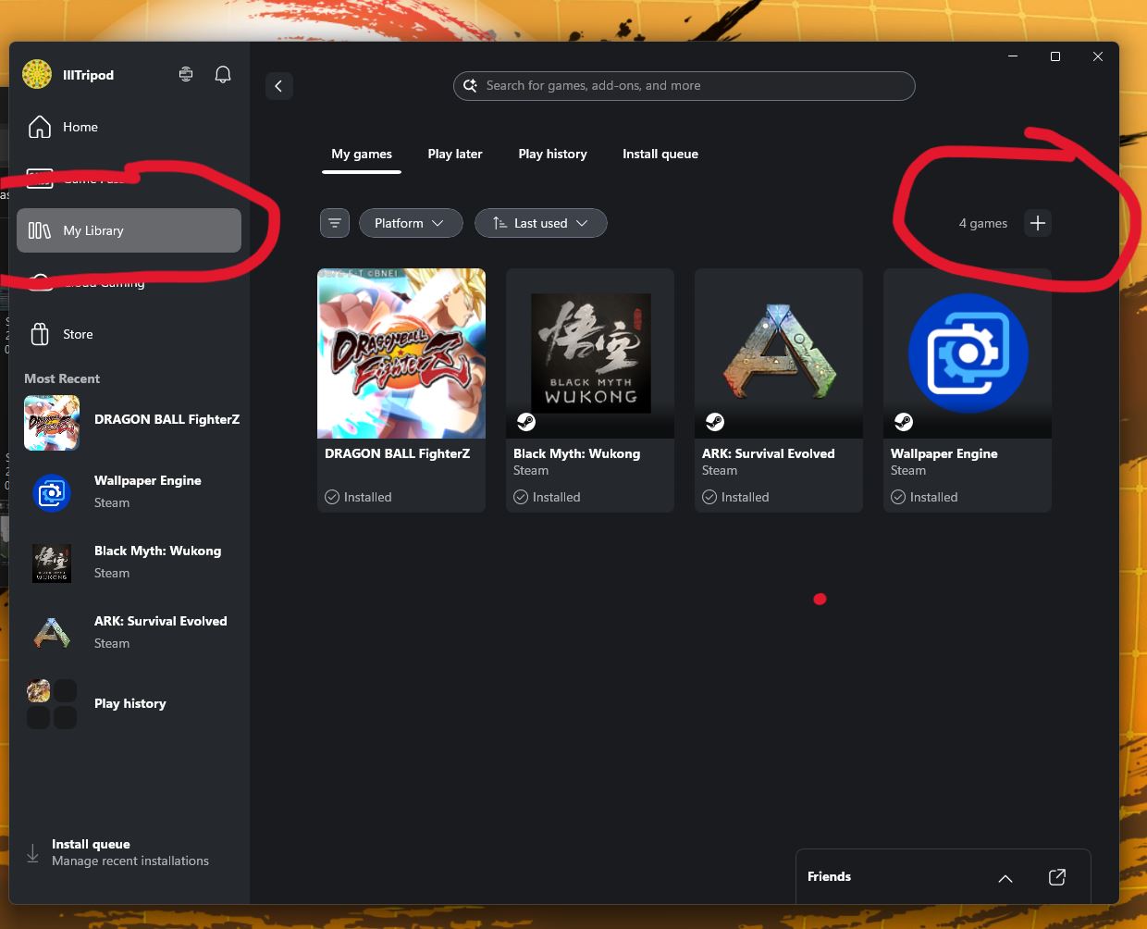
Task: Click Wallpaper Engine sidebar gear icon
Action: (x=52, y=493)
